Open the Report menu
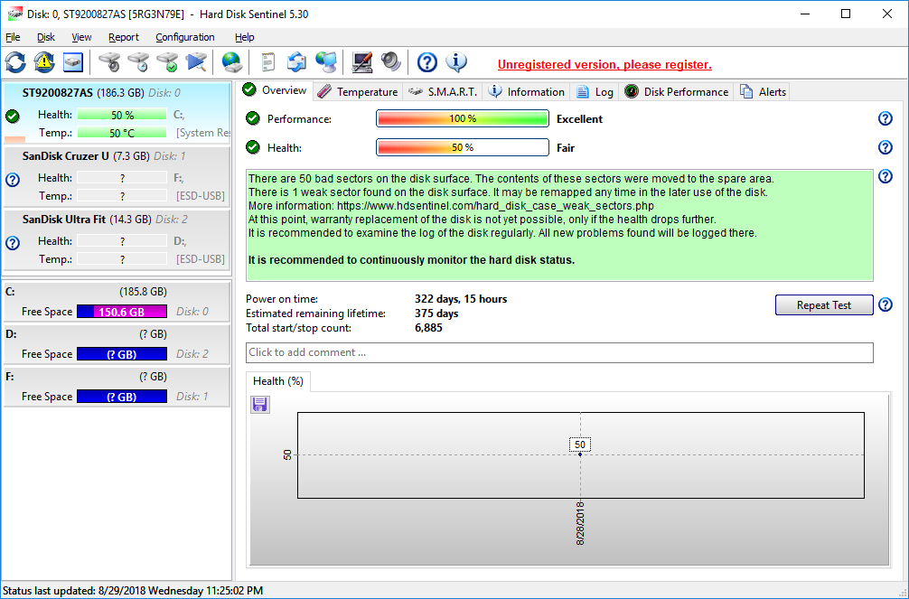 pos(124,37)
